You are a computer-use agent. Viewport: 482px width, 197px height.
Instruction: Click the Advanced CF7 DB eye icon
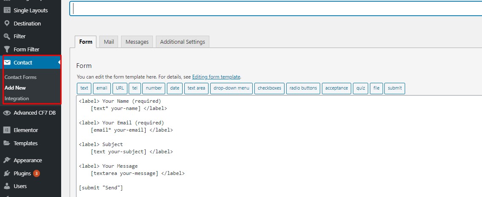(x=7, y=113)
